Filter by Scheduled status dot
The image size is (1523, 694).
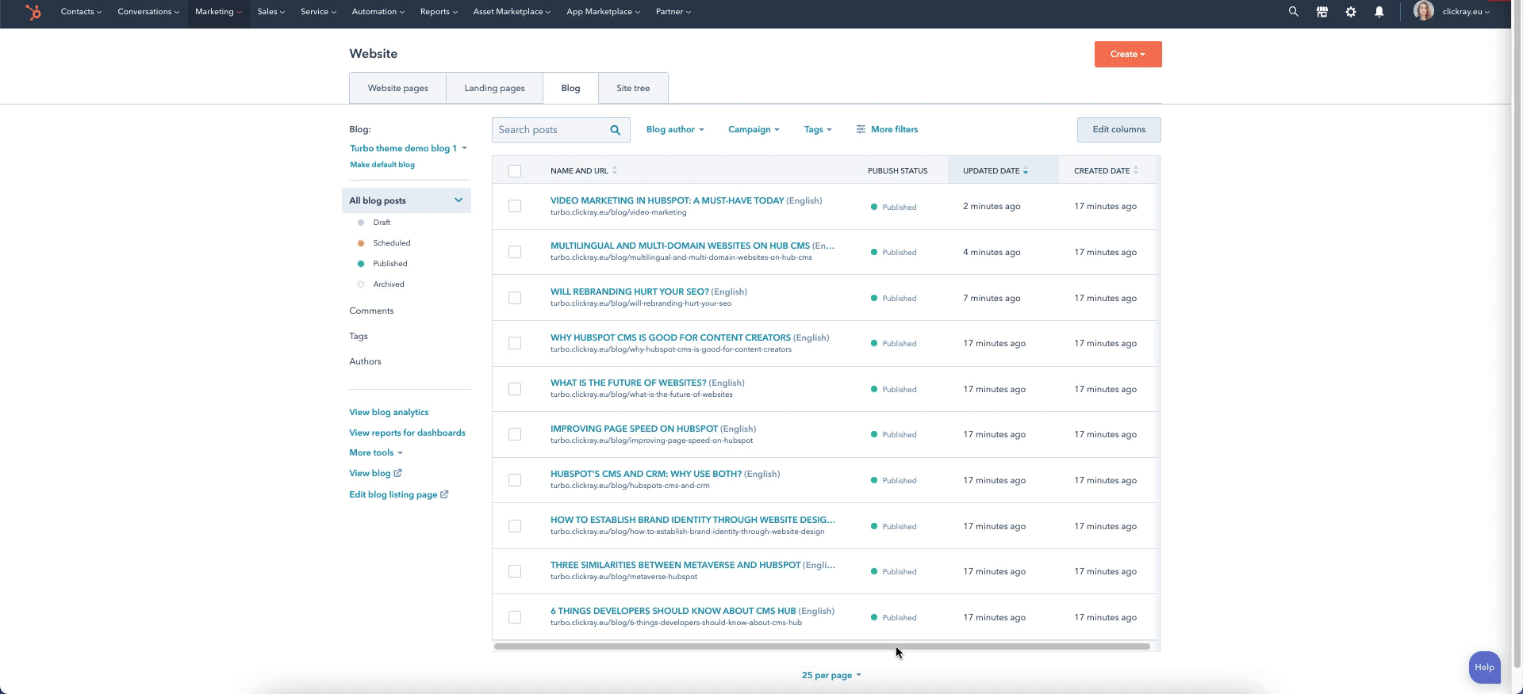coord(361,243)
